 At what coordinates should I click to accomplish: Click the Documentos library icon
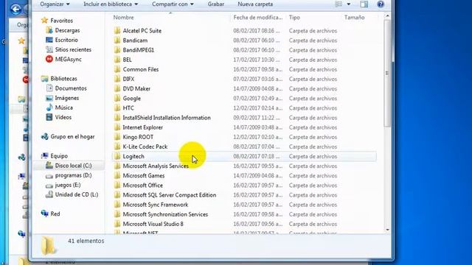click(x=49, y=88)
